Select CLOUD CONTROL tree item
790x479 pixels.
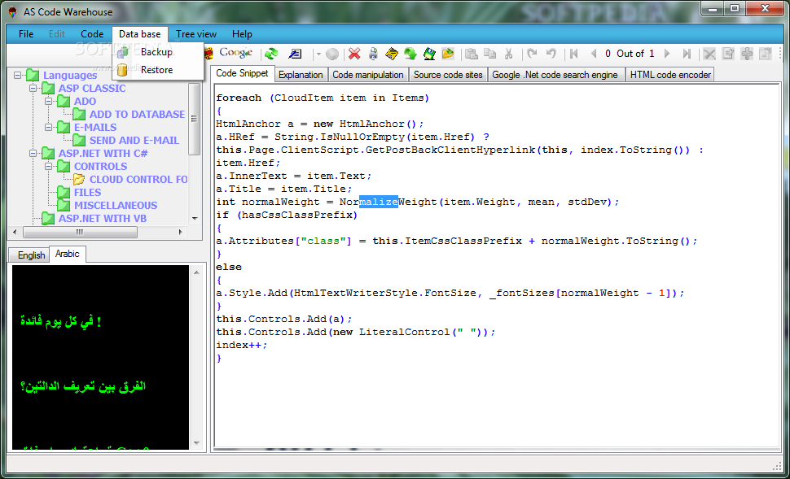click(138, 179)
